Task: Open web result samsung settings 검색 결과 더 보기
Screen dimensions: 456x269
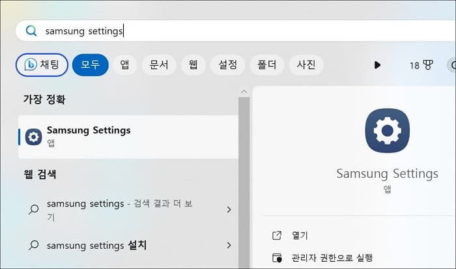Action: pos(128,210)
